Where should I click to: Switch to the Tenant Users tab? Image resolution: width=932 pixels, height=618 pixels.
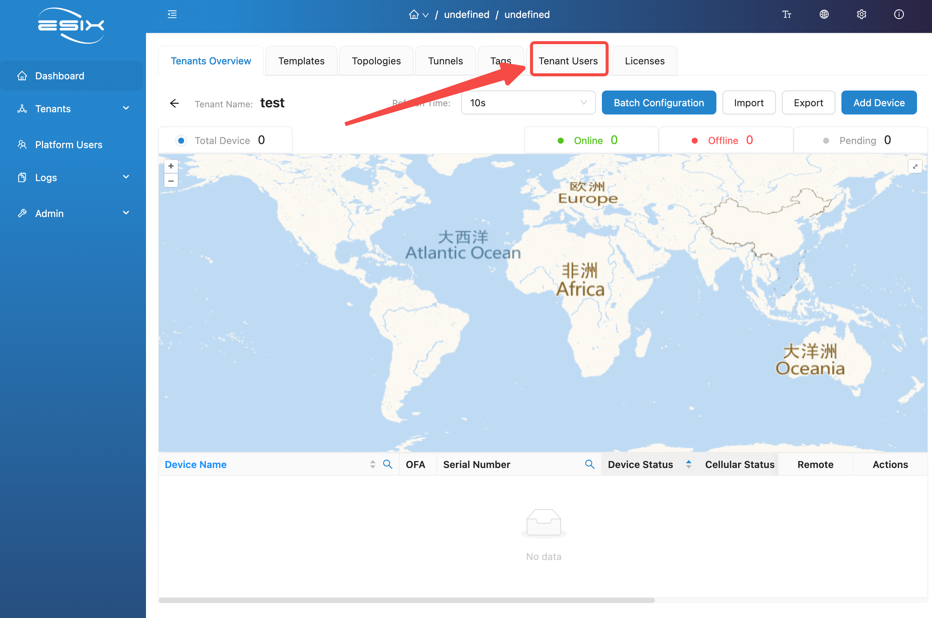[x=568, y=61]
